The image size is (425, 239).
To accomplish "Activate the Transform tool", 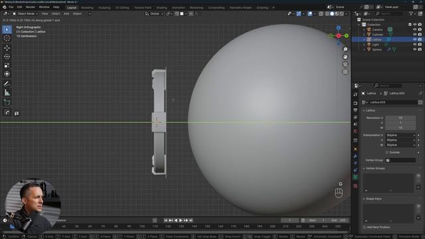I will click(x=7, y=74).
